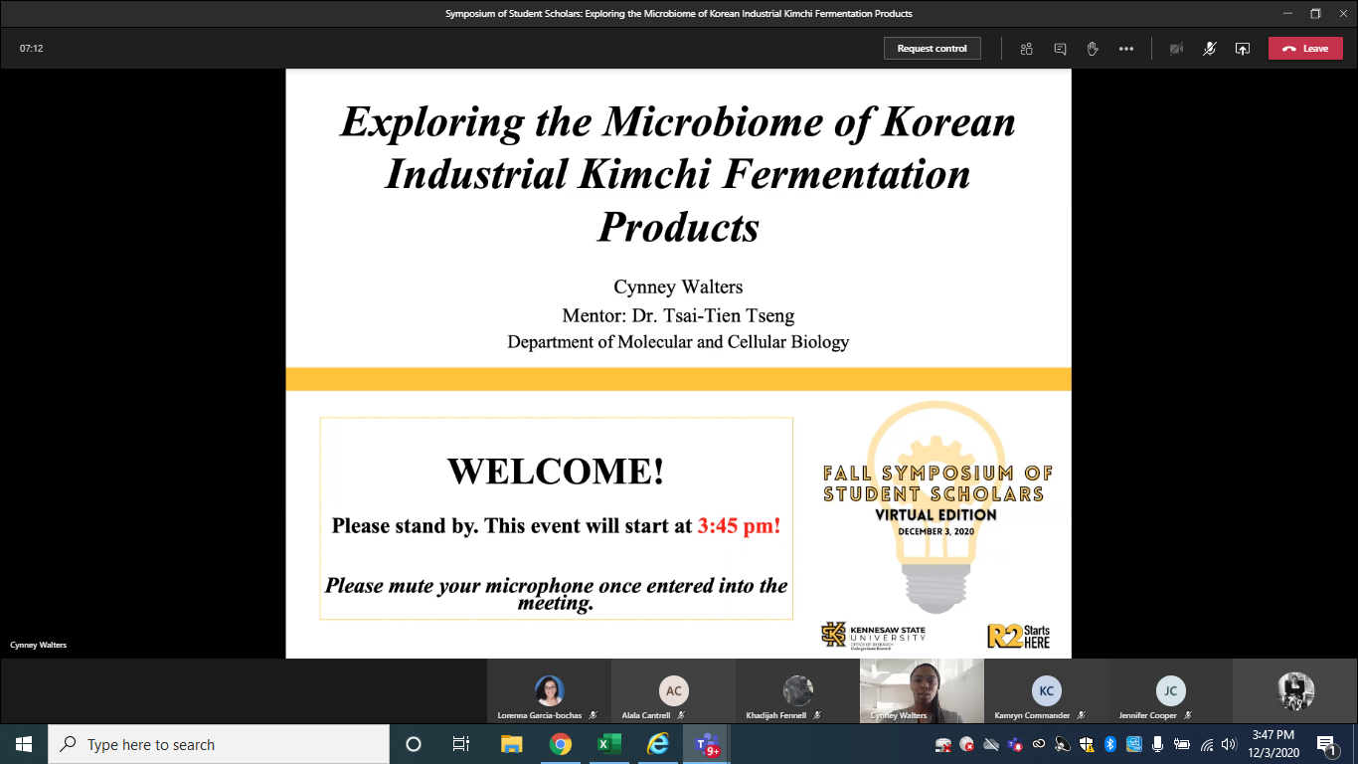1358x764 pixels.
Task: Open the meeting chat conversation
Action: coord(1060,49)
